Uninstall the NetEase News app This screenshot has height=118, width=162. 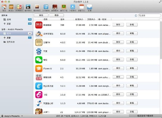pyautogui.click(x=132, y=25)
